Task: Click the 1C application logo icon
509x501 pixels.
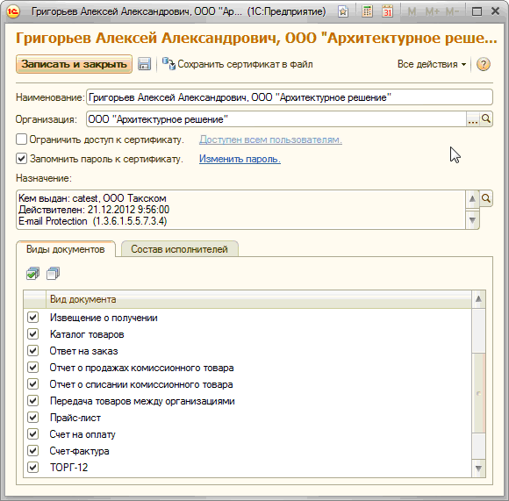Action: coord(13,11)
